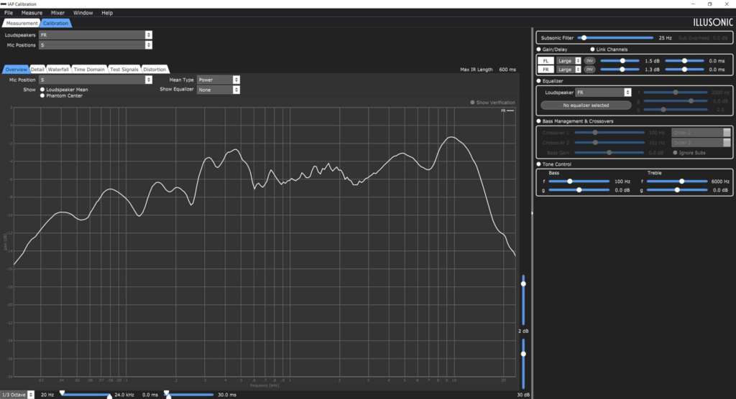This screenshot has height=399, width=736.
Task: Invert polarity for the FR channel
Action: pos(589,70)
